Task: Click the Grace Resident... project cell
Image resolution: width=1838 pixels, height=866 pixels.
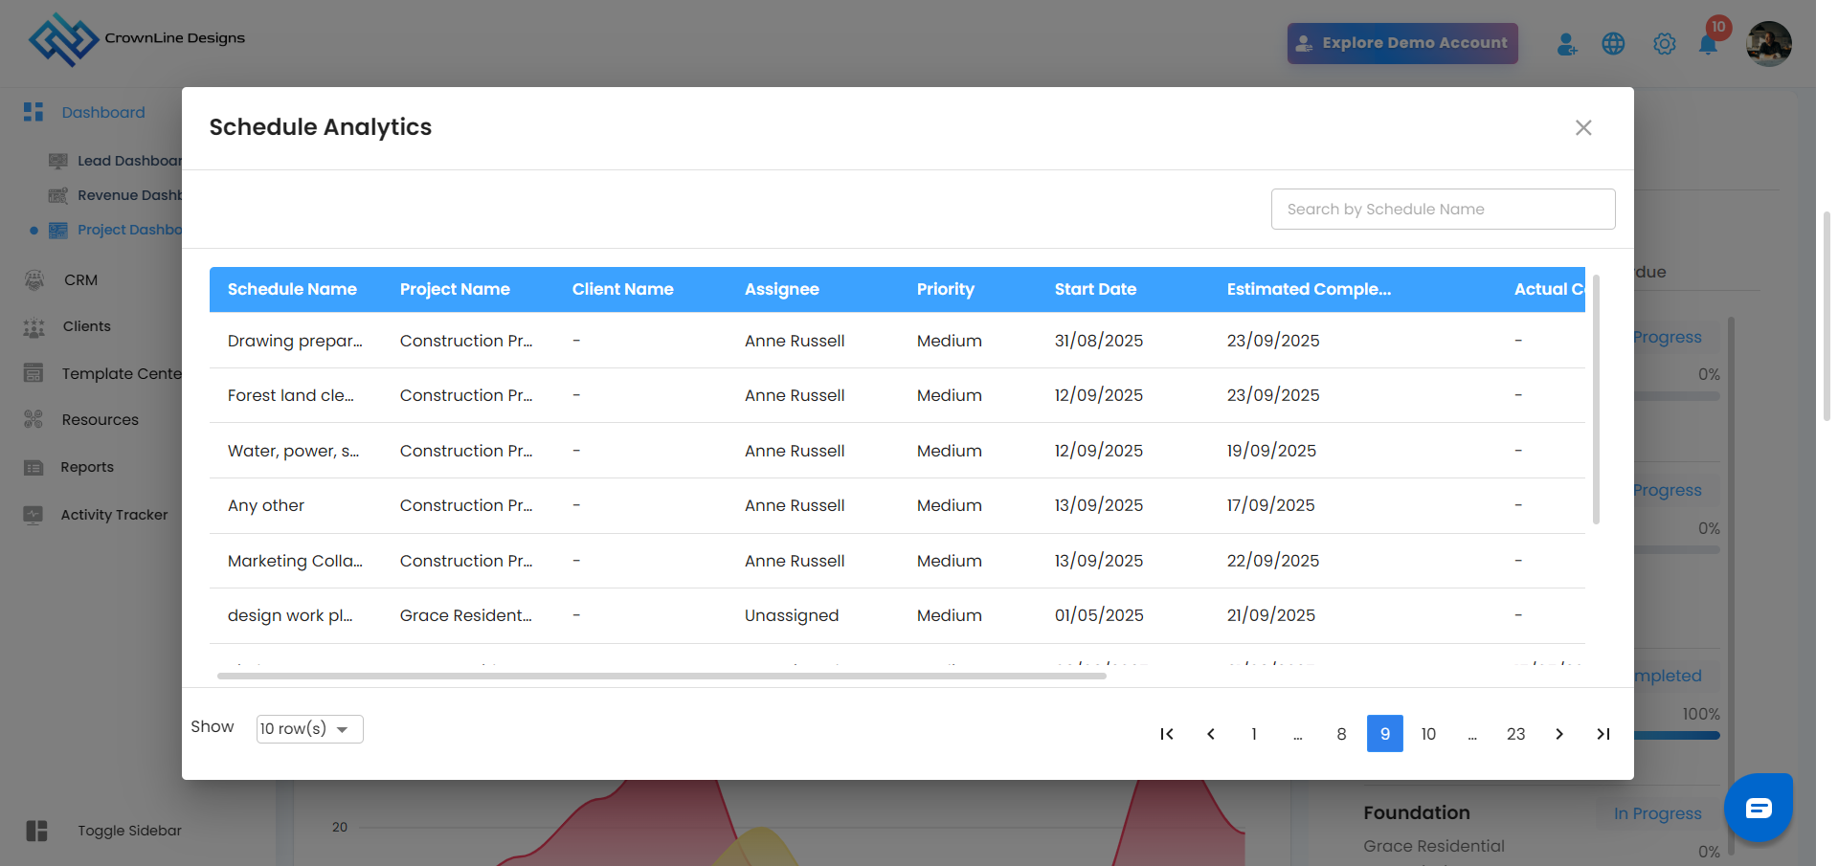Action: click(466, 615)
